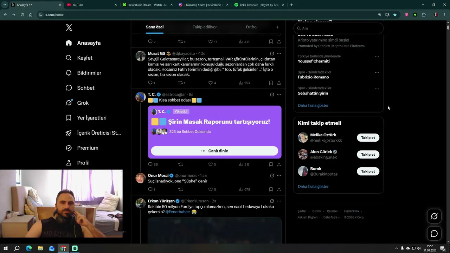The width and height of the screenshot is (450, 253).
Task: Open more options on T. C.'s tweet
Action: [279, 95]
